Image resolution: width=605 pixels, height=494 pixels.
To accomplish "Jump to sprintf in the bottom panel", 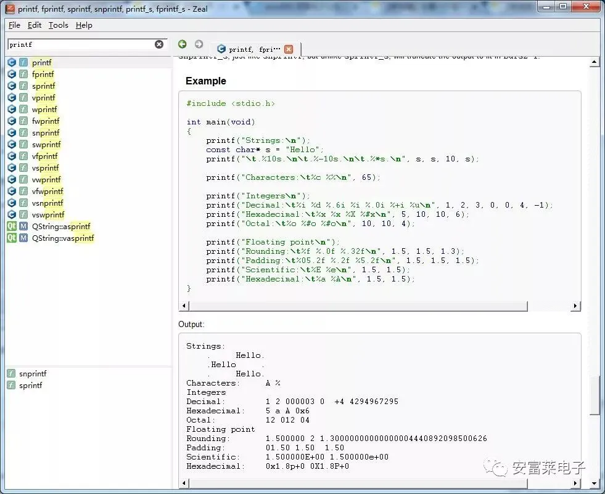I will coord(30,386).
